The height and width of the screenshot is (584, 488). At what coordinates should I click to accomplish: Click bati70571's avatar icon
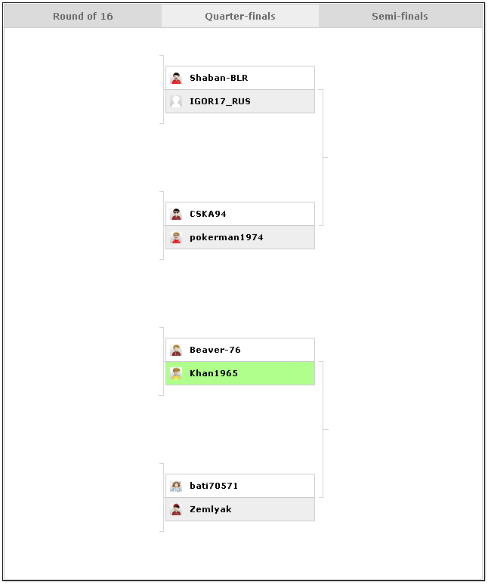(x=176, y=486)
